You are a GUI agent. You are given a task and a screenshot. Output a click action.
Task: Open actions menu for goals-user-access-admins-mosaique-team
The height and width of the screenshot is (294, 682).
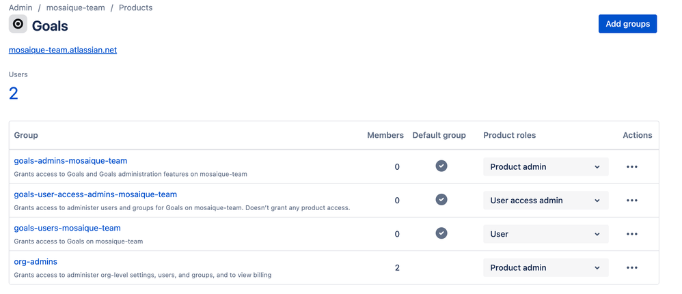[x=632, y=200]
